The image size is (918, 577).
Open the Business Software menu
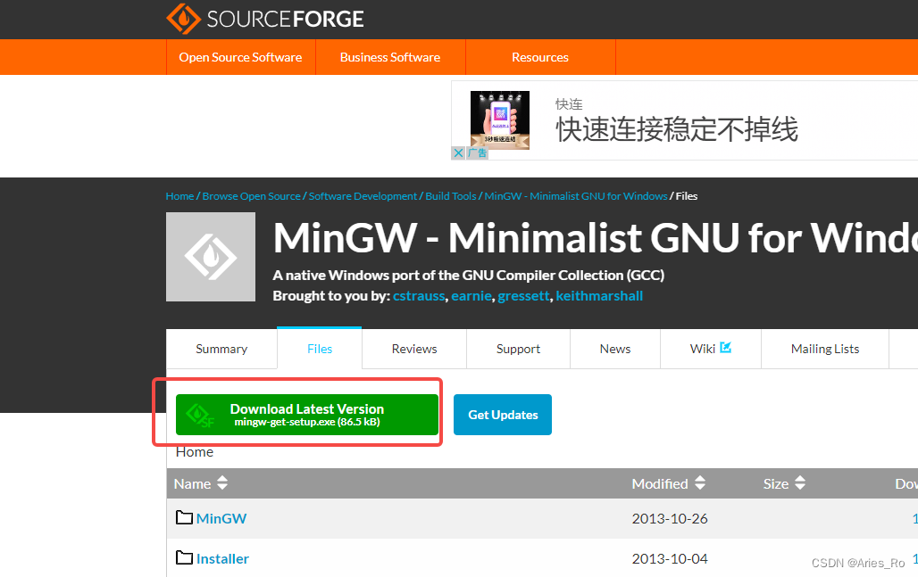(x=390, y=57)
